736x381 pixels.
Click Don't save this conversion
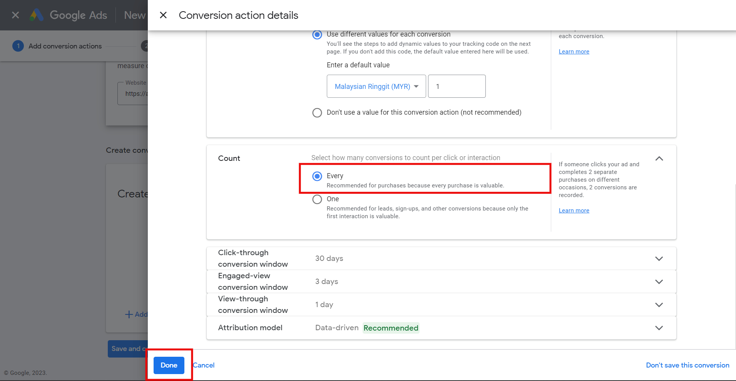tap(687, 365)
